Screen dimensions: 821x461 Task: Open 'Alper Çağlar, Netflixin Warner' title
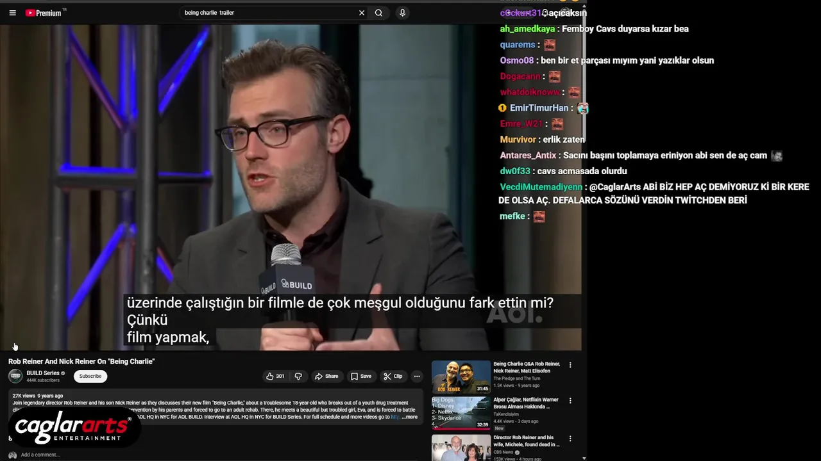pos(526,403)
